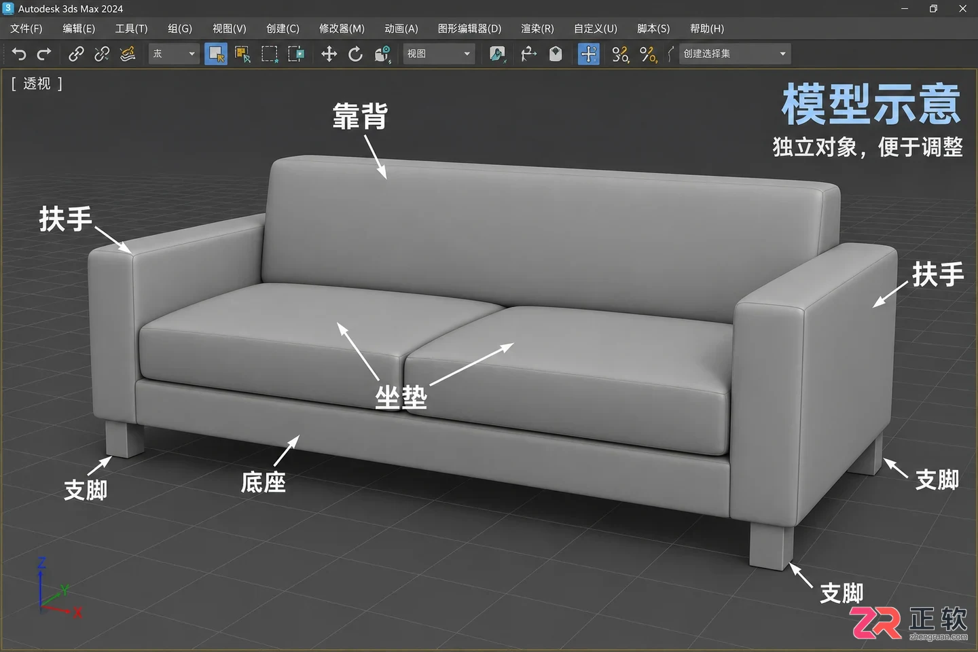Click the Bind to Space Warp icon
The image size is (978, 652).
tap(128, 54)
